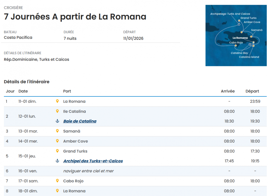This screenshot has height=196, width=268.
Task: Click the anchor icon beside Baie de Catalina
Action: [x=57, y=121]
